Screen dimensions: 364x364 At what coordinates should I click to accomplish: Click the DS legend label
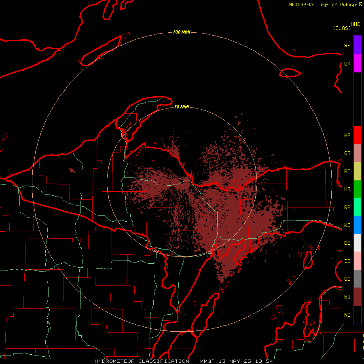(x=347, y=243)
